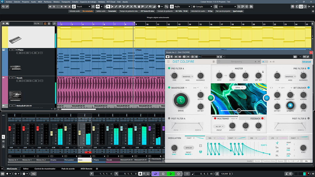Image resolution: width=315 pixels, height=177 pixels.
Task: Click the engine balance slider handle
Action: click(x=239, y=111)
